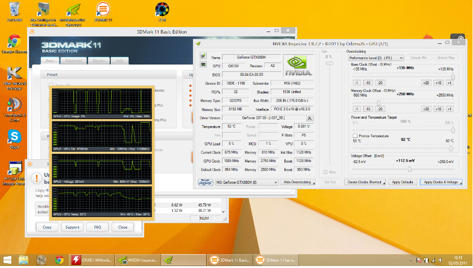Click +20 under Base Clock Offset
This screenshot has width=473, height=268.
click(x=426, y=83)
